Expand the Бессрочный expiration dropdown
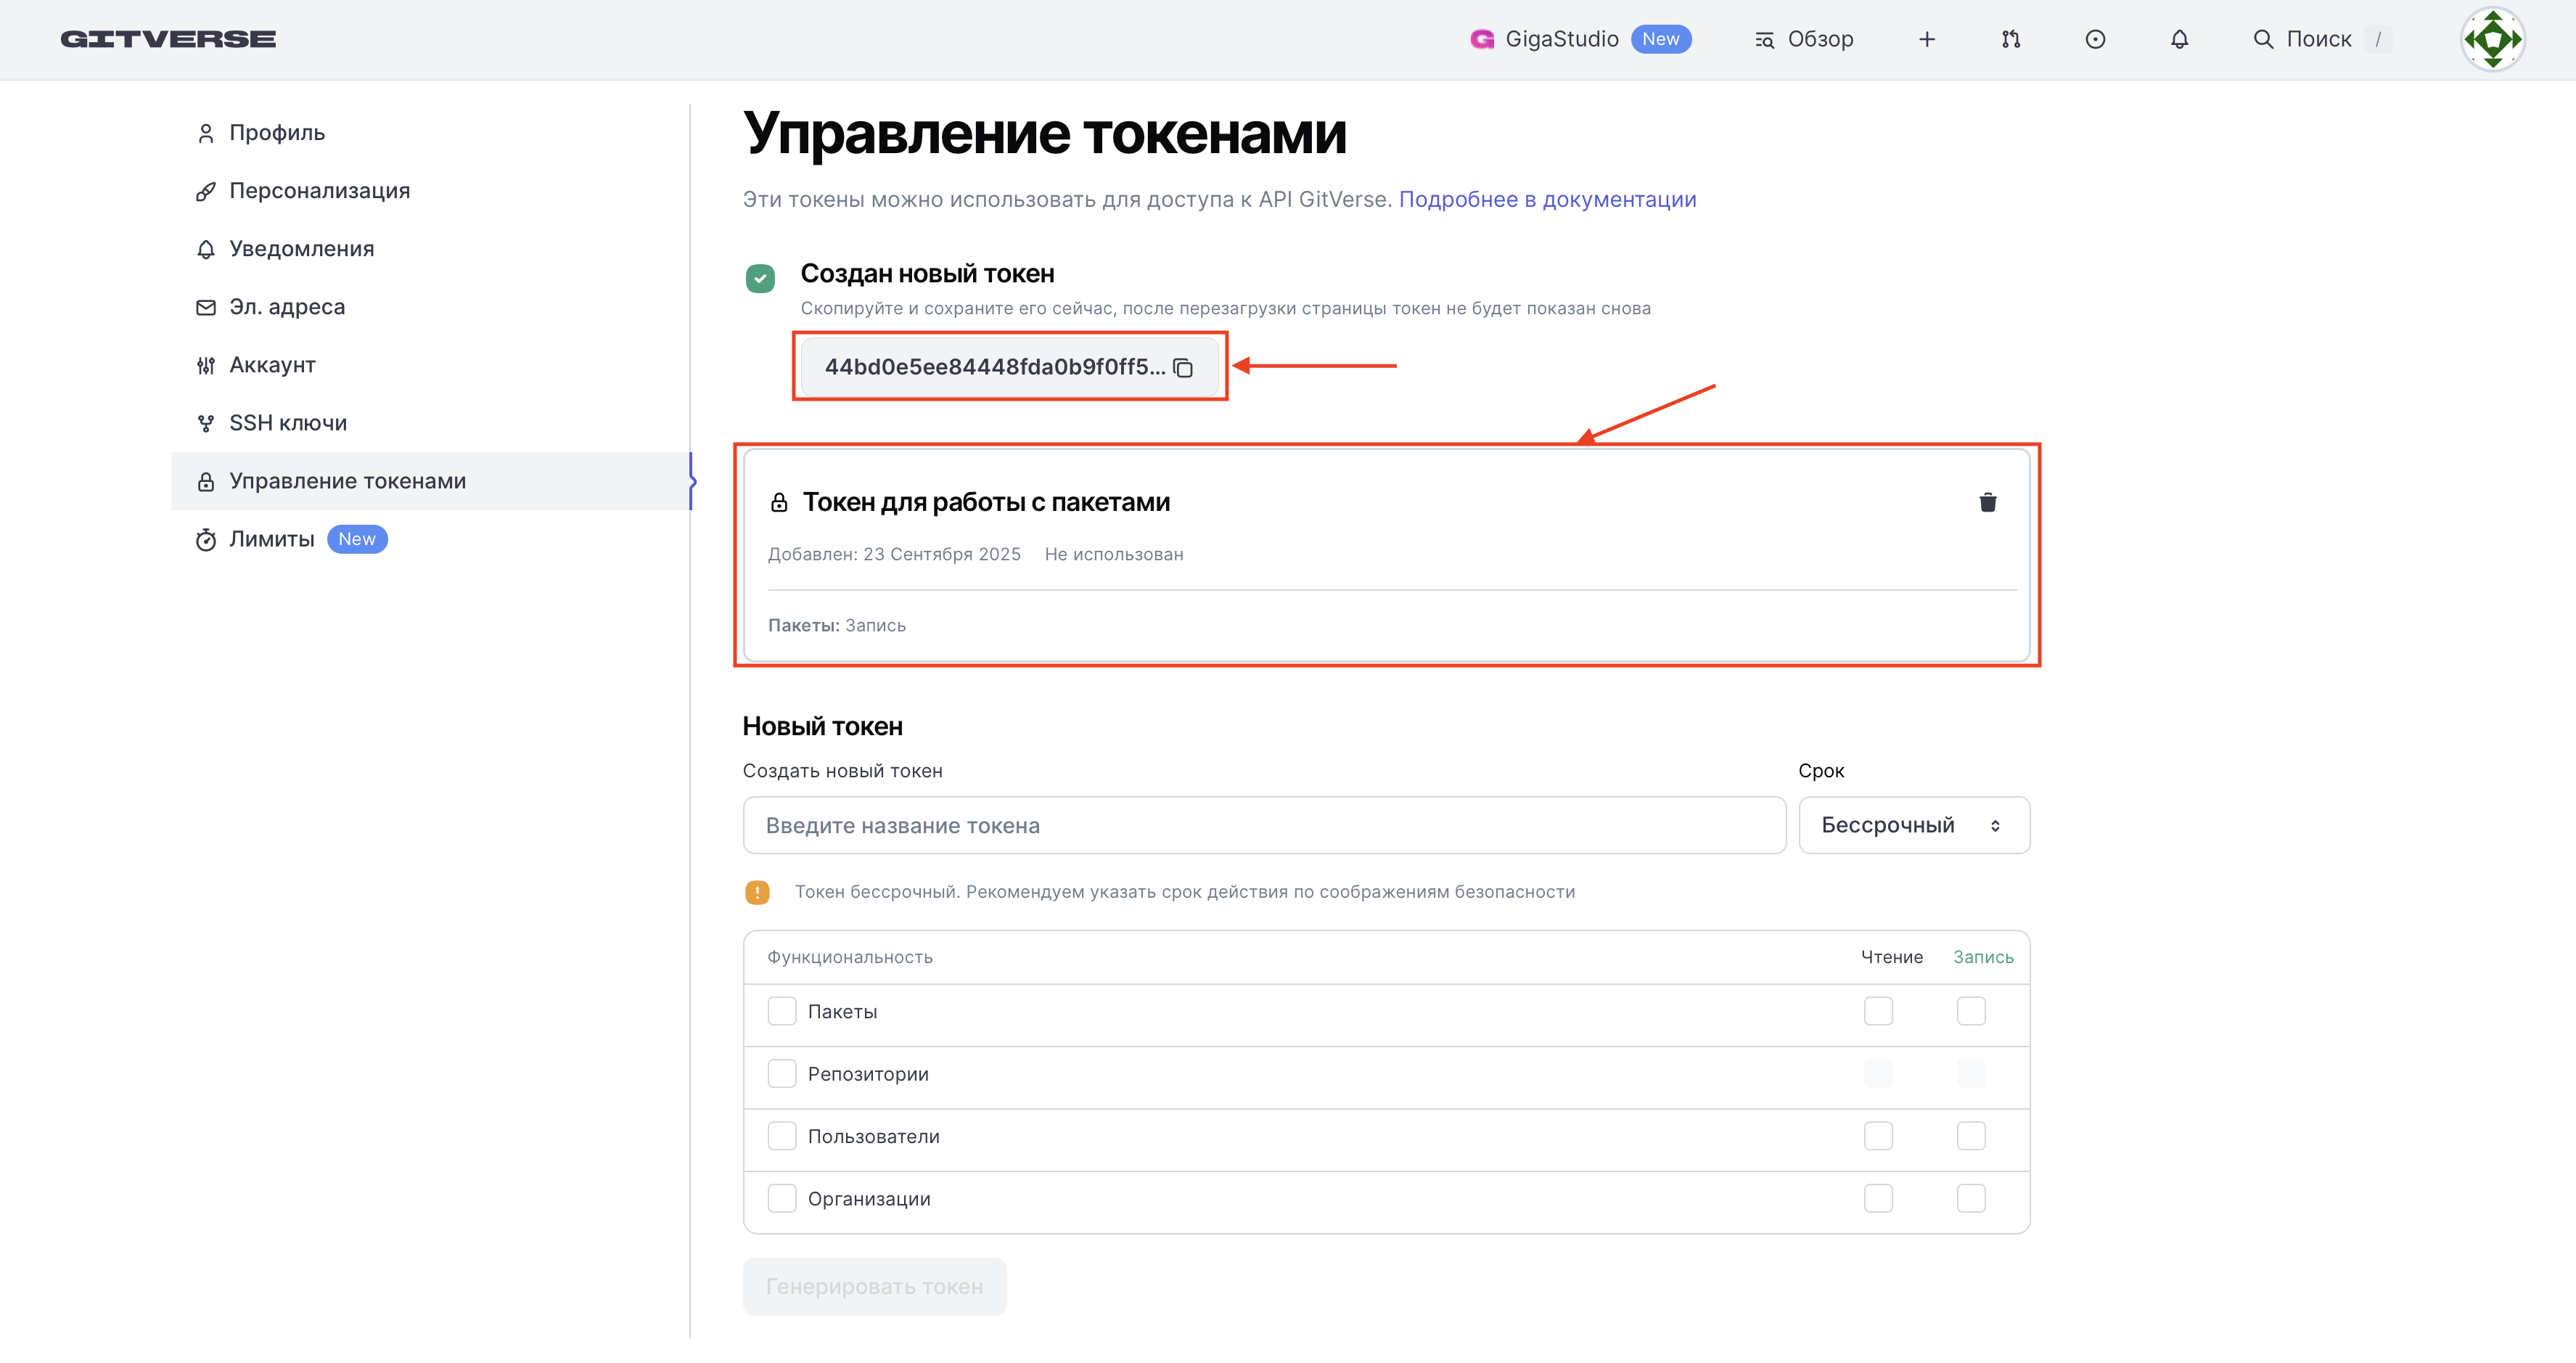The height and width of the screenshot is (1363, 2576). (1913, 825)
